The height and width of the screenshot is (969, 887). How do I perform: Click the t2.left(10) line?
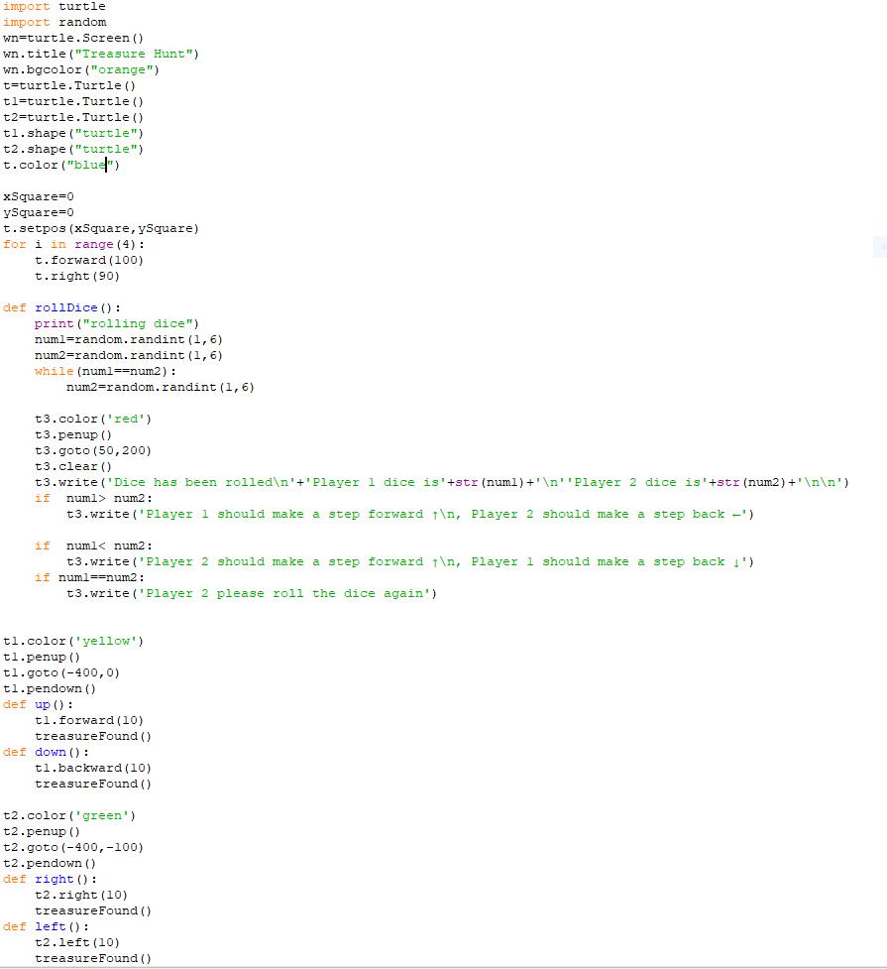point(77,943)
